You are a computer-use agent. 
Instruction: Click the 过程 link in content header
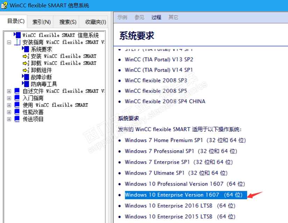click(x=156, y=17)
